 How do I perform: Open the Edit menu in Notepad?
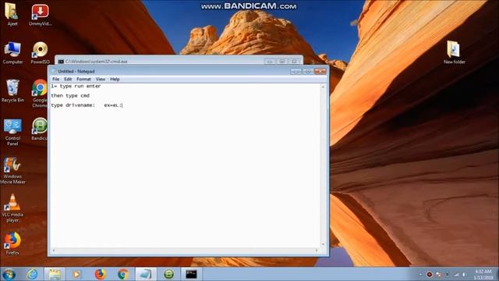pos(68,80)
